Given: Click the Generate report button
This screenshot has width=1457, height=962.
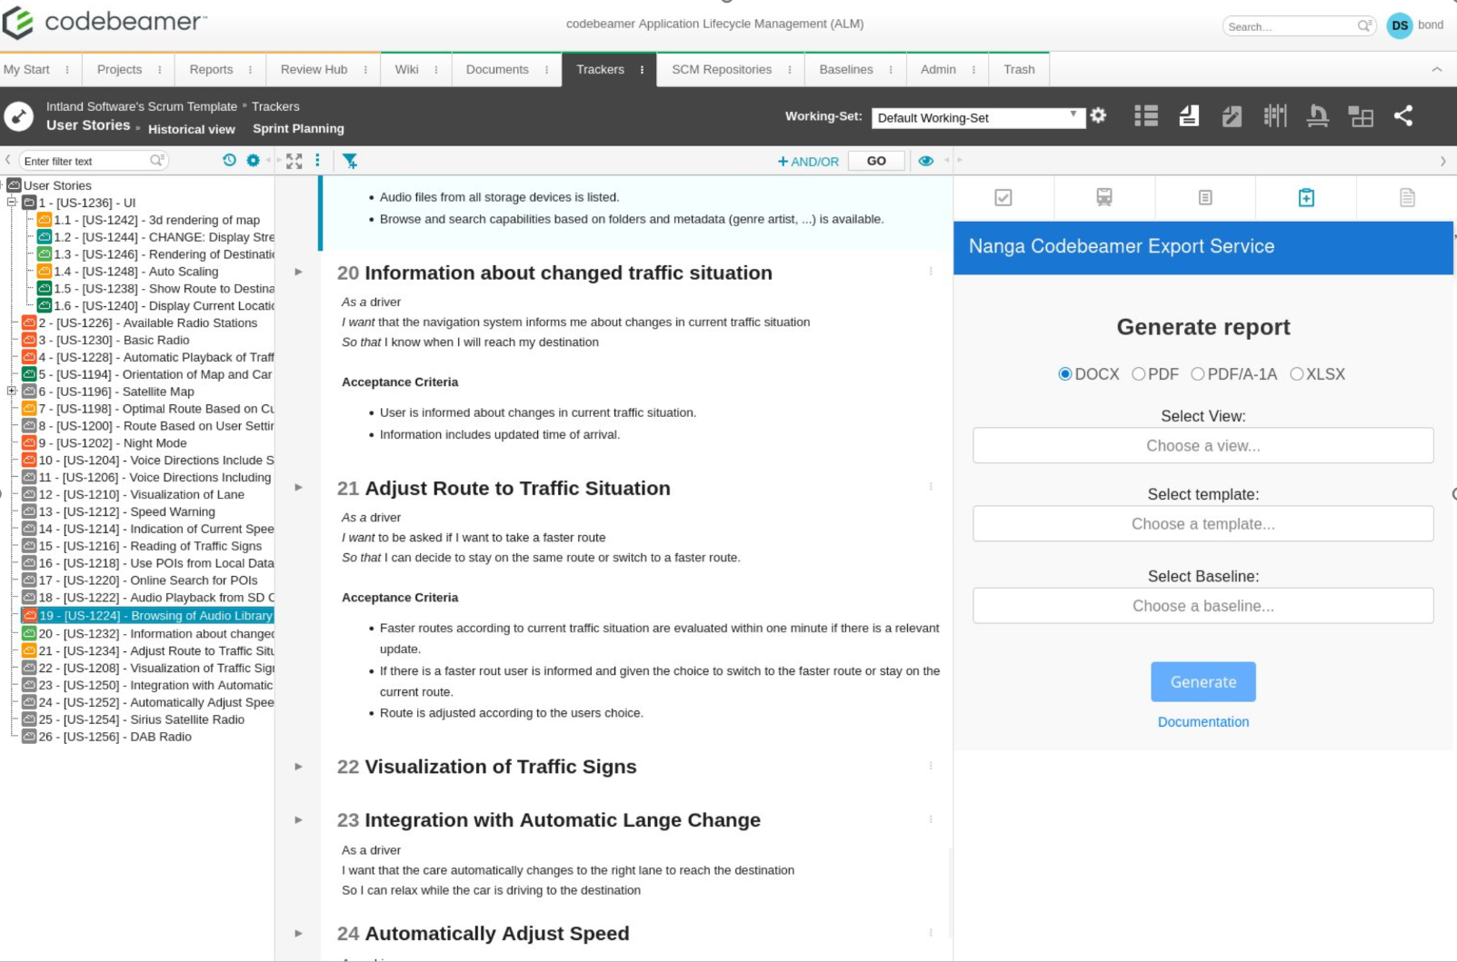Looking at the screenshot, I should [1203, 682].
